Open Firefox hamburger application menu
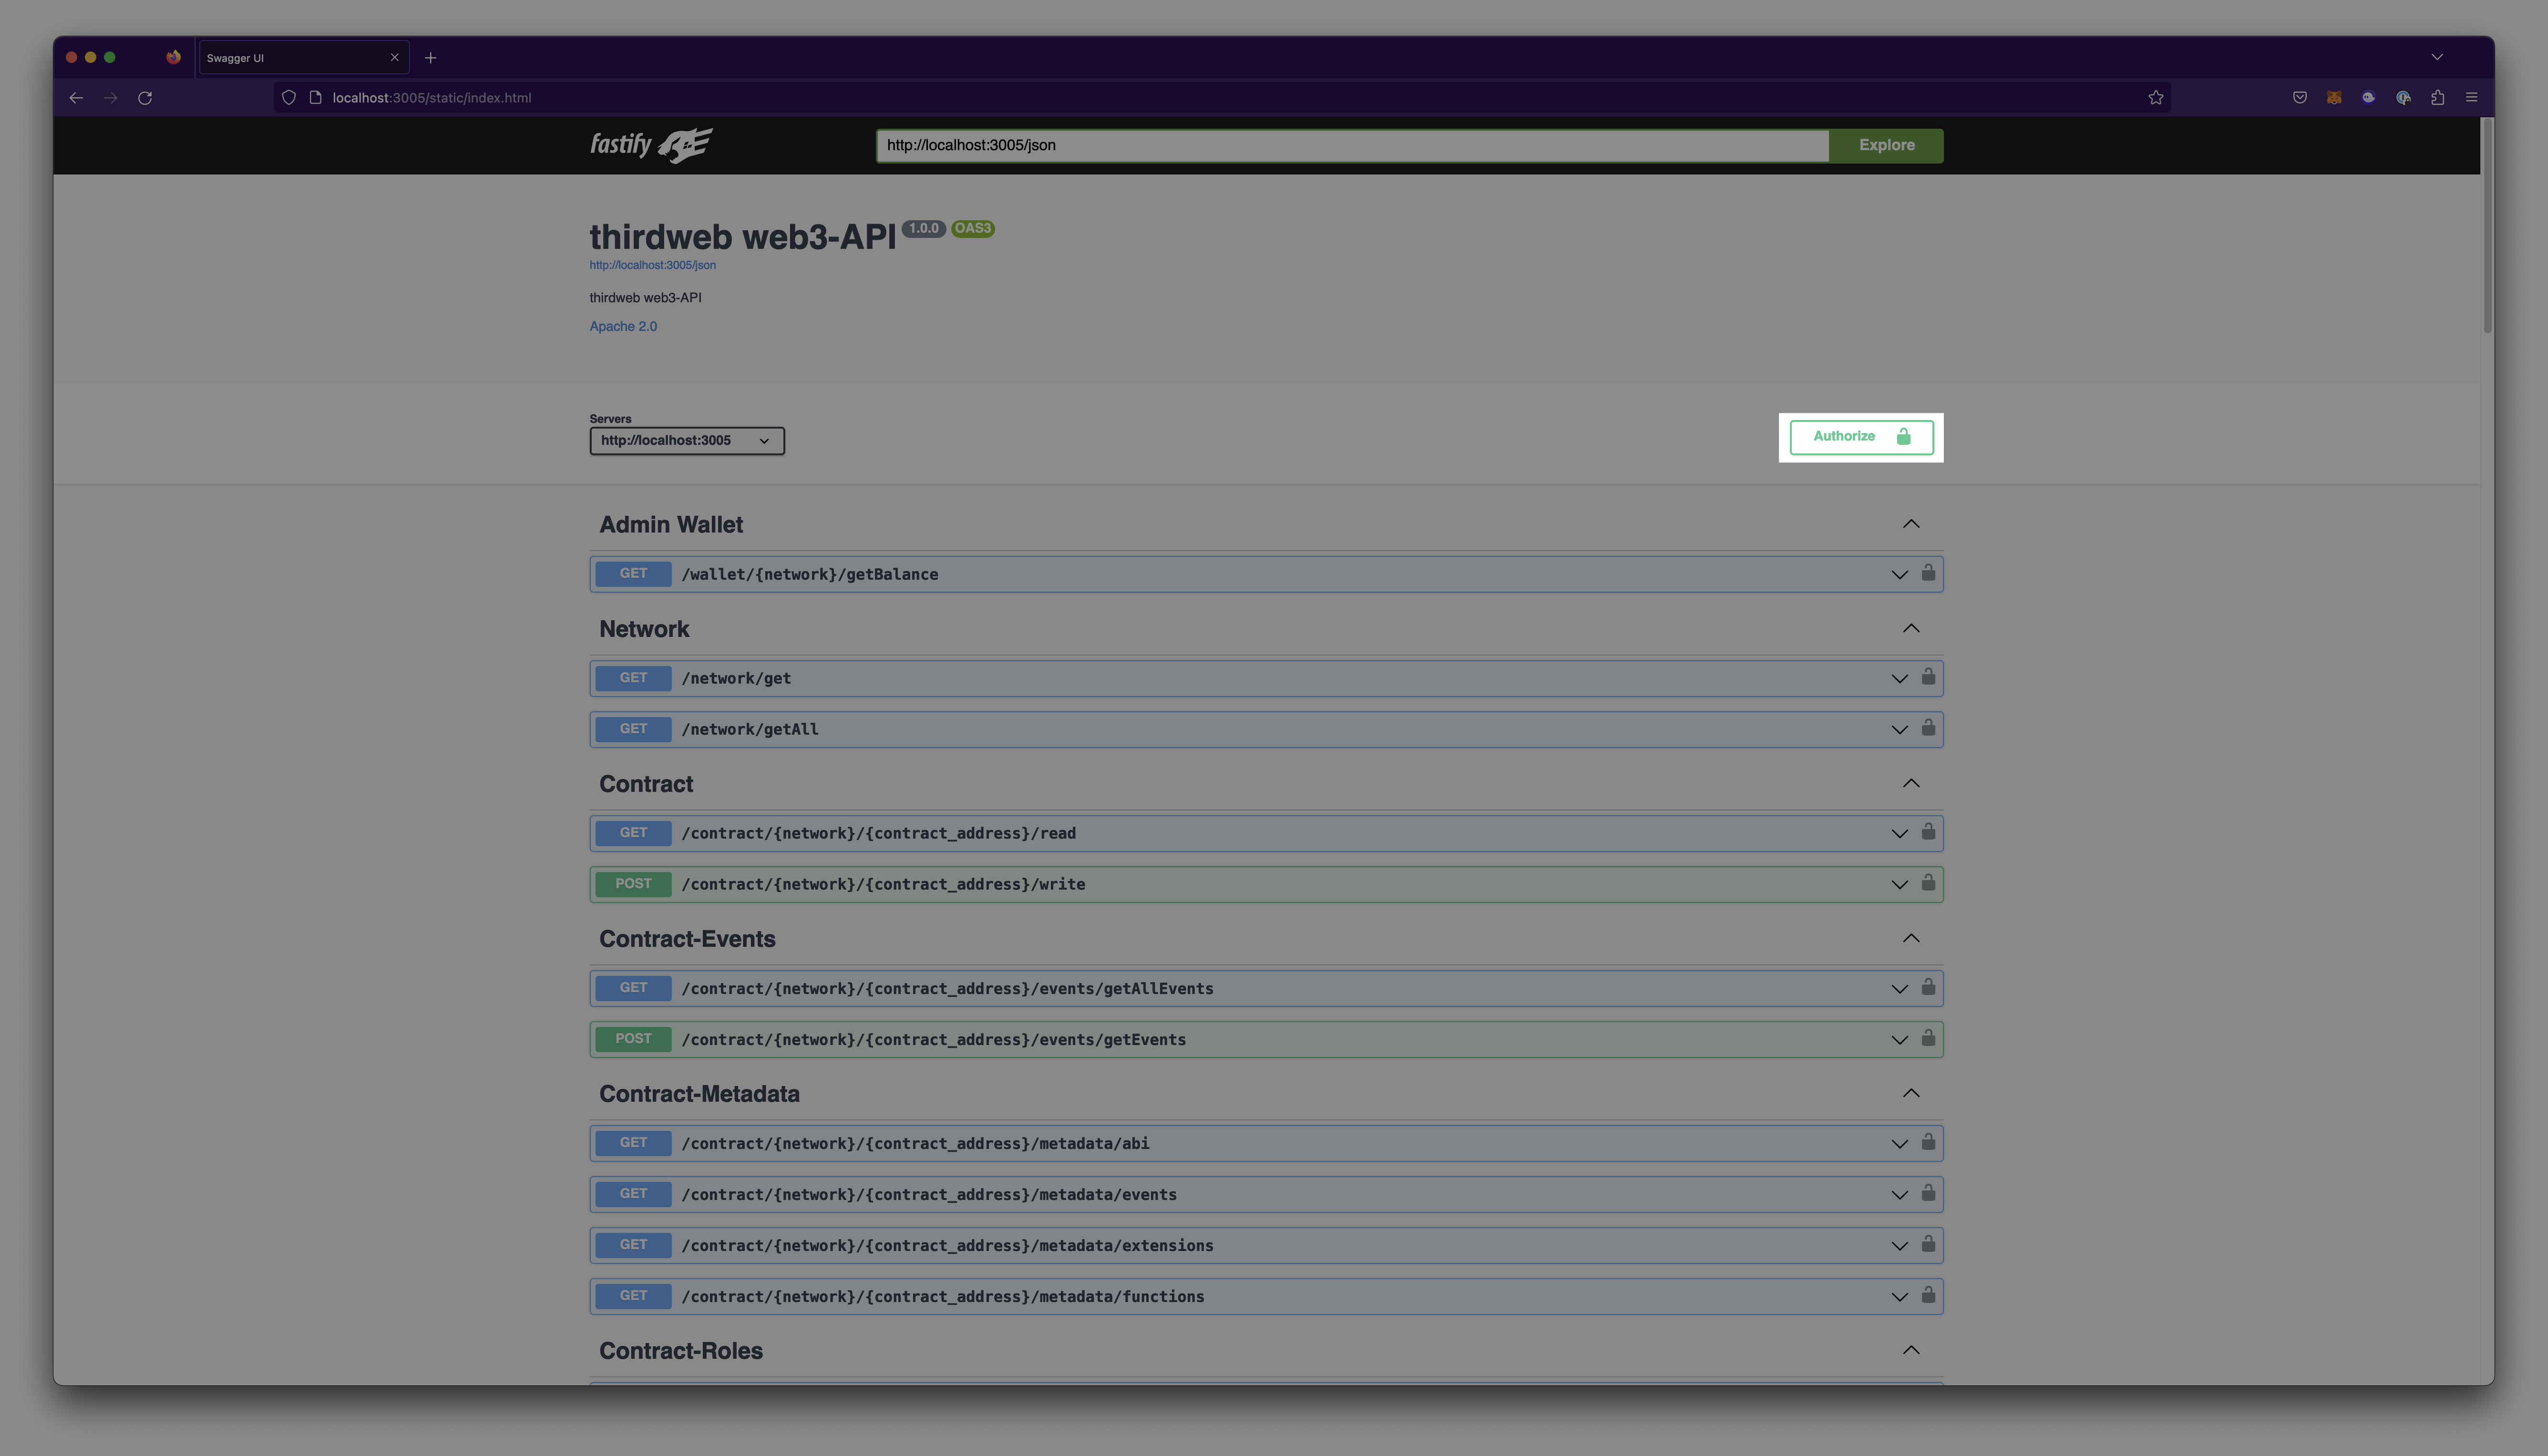 point(2471,97)
